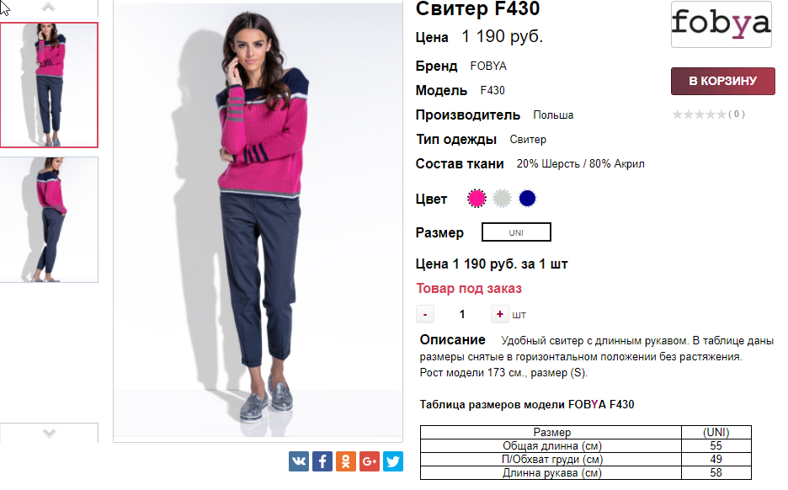Click the quantity value field
Viewport: 788px width, 490px height.
click(x=462, y=315)
